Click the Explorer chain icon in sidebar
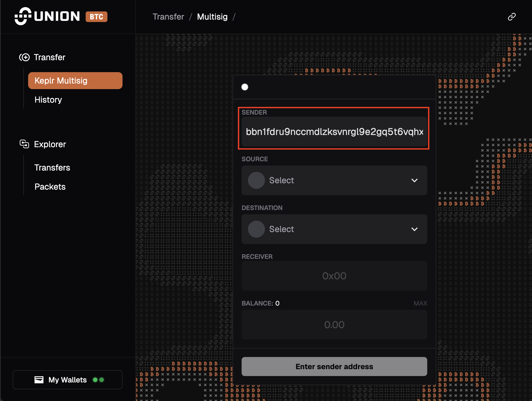The width and height of the screenshot is (532, 401). pos(25,144)
